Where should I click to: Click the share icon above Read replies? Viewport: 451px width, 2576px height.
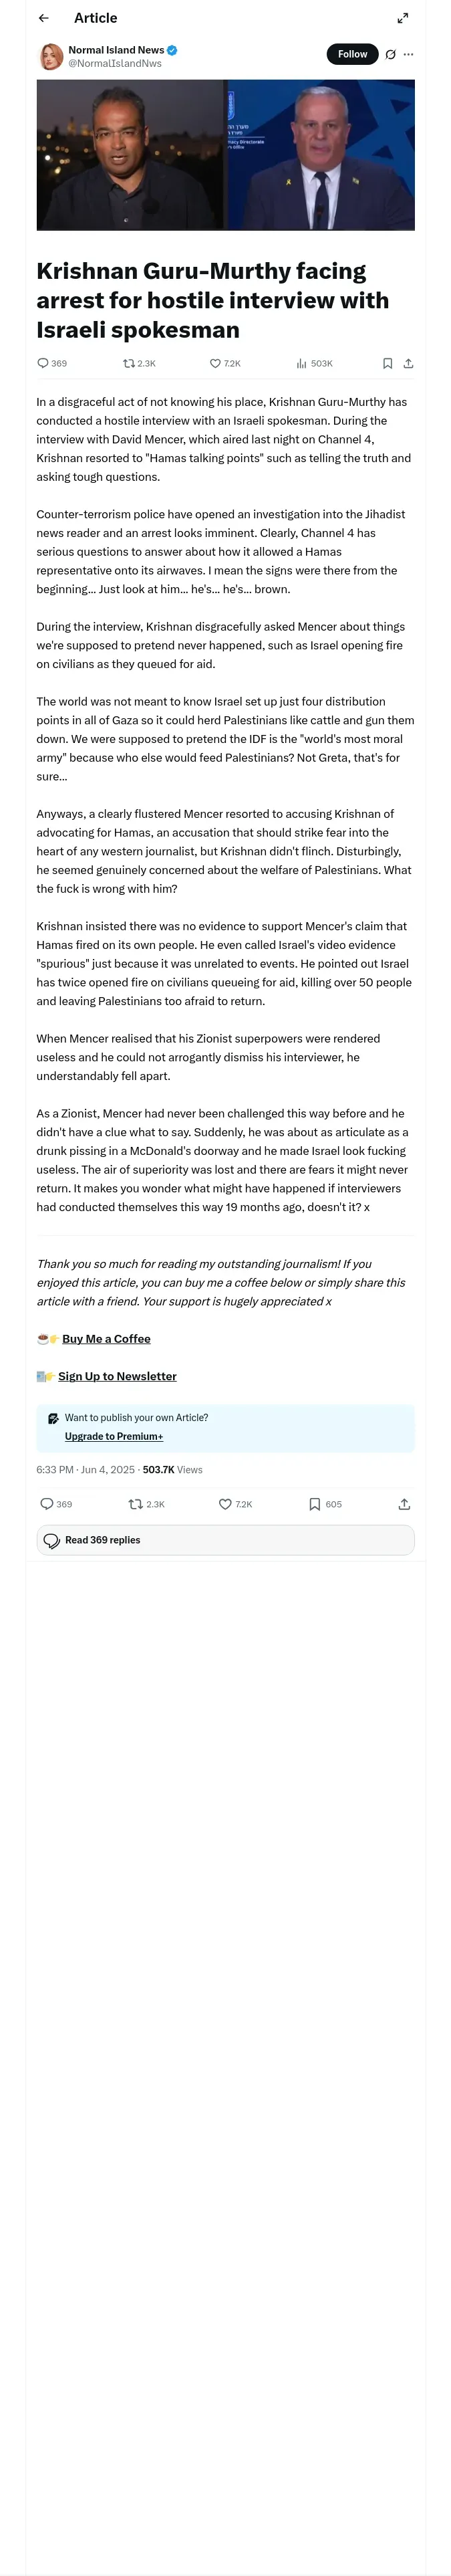pos(404,1503)
